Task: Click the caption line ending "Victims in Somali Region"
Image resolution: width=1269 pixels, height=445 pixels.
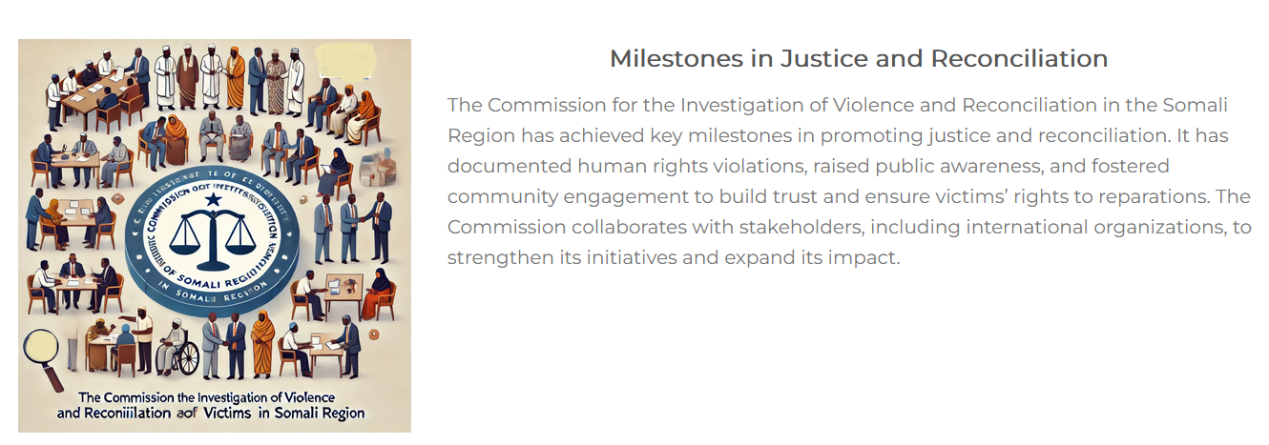Action: tap(211, 415)
